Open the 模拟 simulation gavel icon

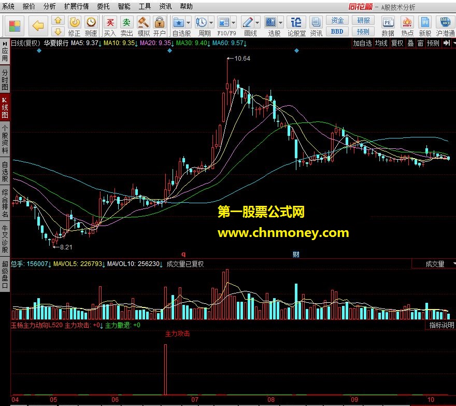tap(143, 22)
